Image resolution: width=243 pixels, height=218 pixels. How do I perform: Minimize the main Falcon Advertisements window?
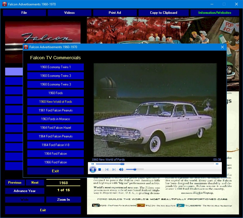coord(212,4)
